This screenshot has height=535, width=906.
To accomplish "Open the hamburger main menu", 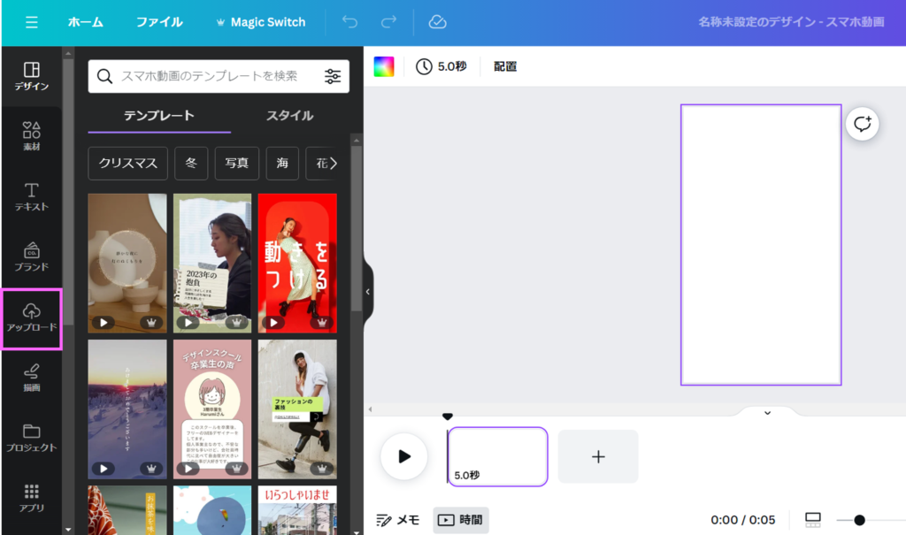I will click(32, 22).
